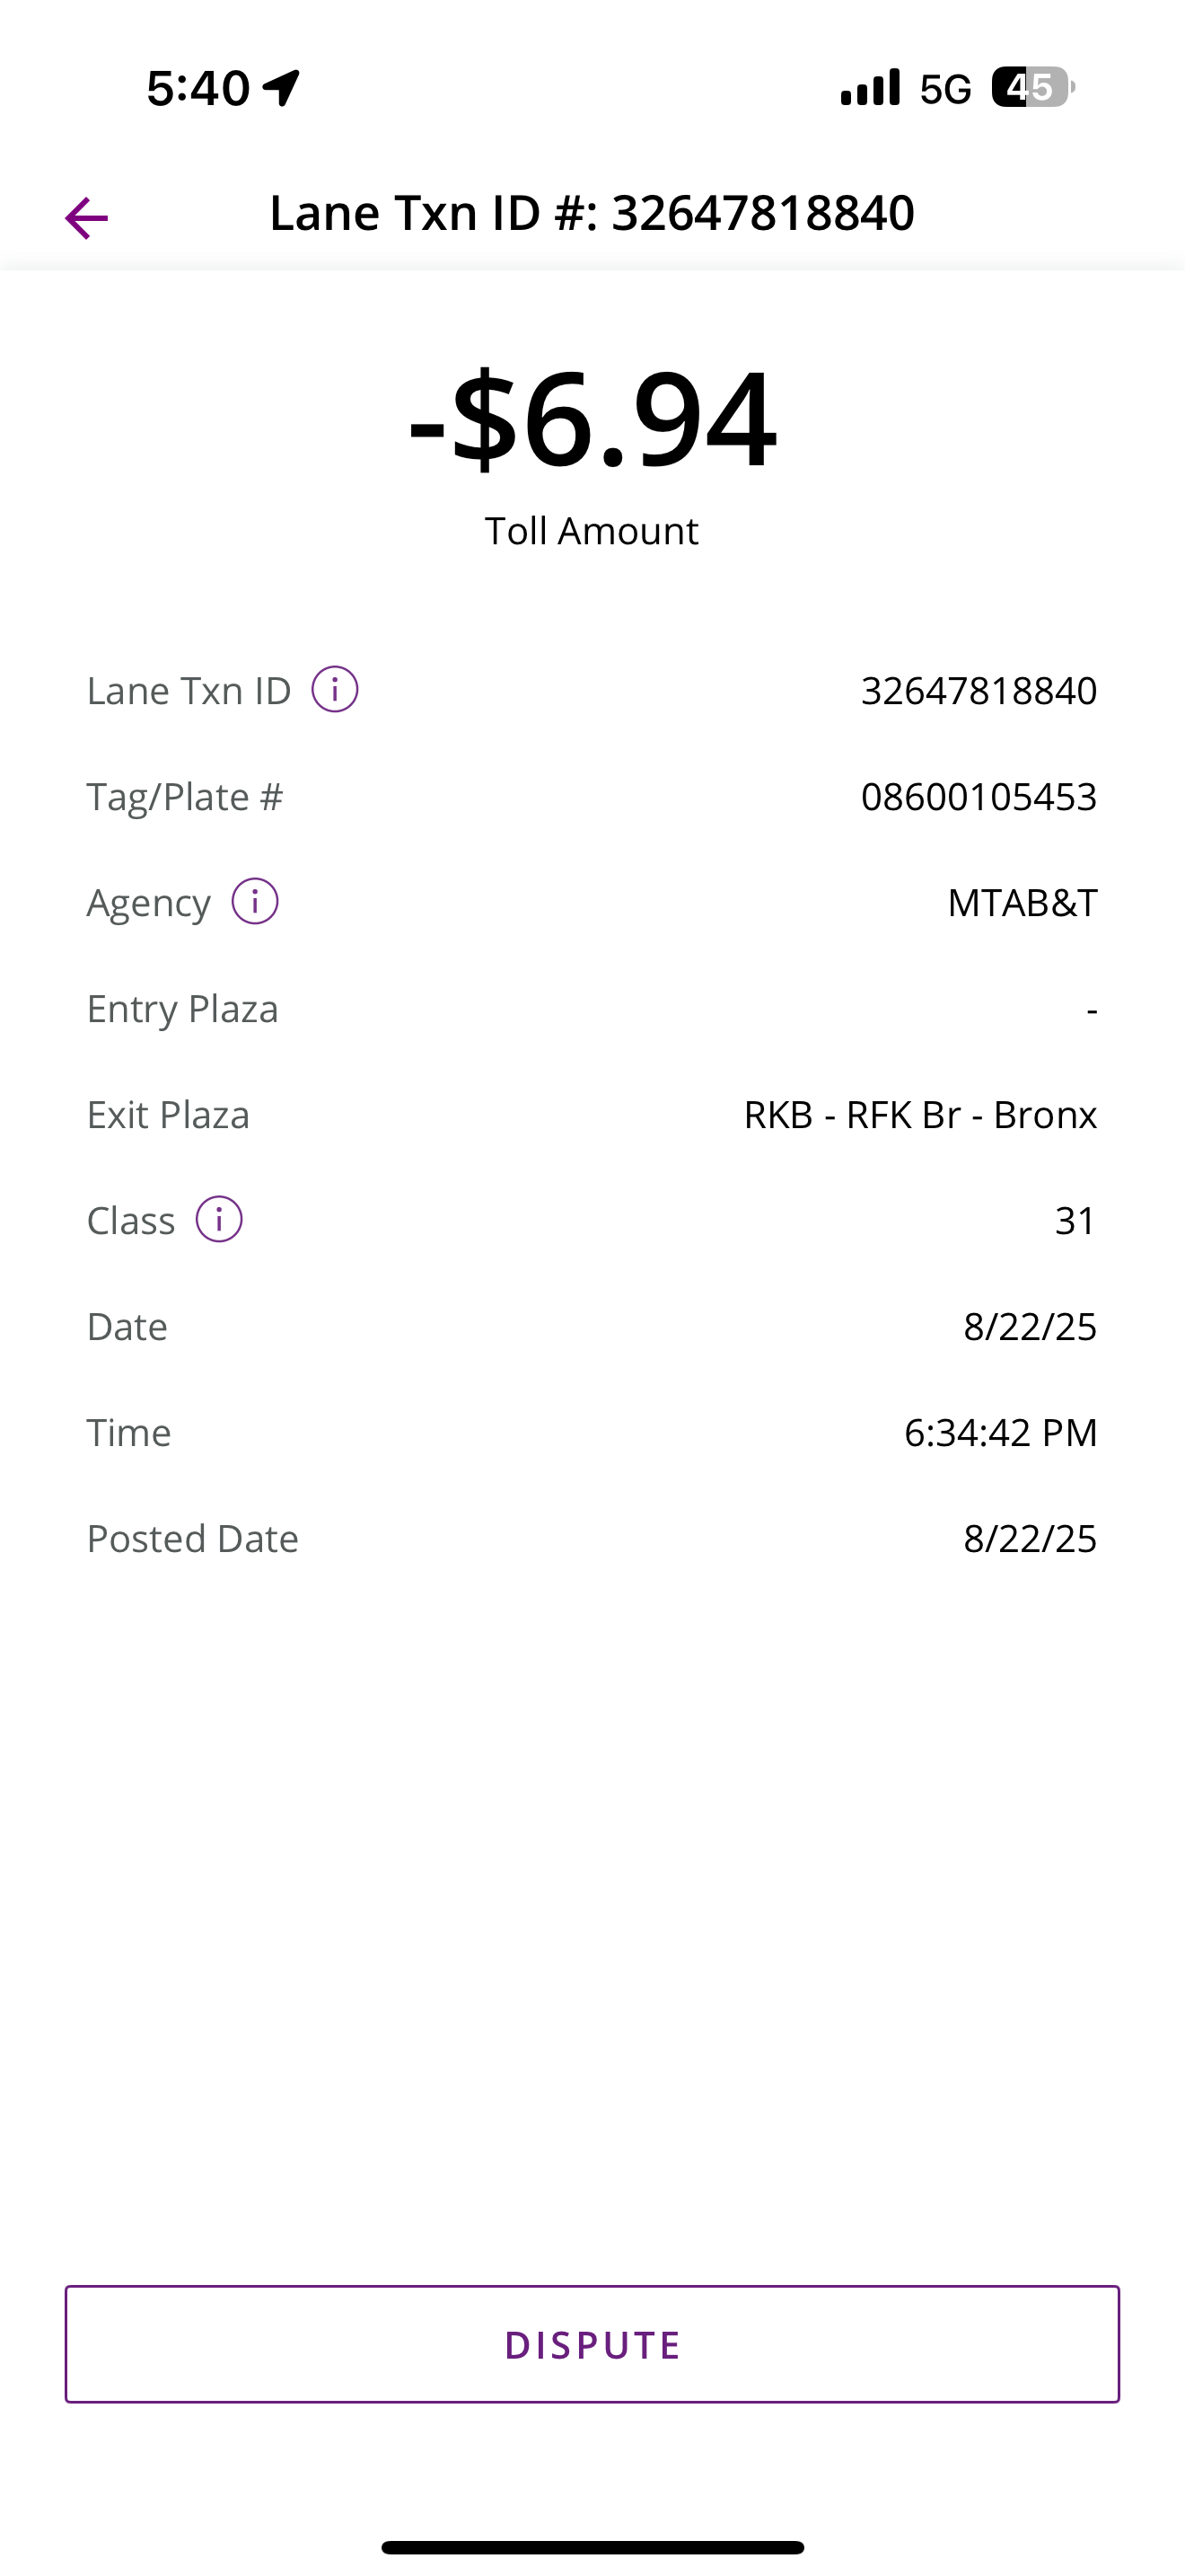Tap the page title Lane Txn ID header
The image size is (1185, 2576).
[x=592, y=213]
